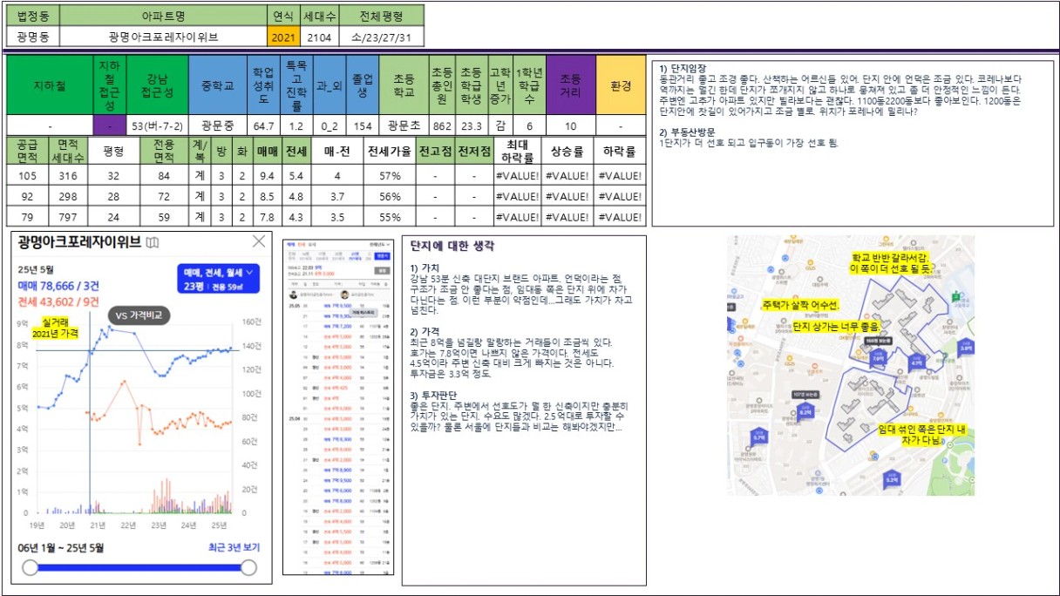Select the 강남 접근성 header cell
Viewport: 1060px width, 596px height.
[x=157, y=86]
